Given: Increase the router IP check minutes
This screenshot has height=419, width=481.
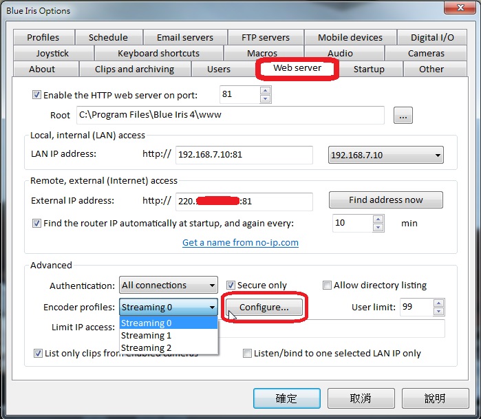Looking at the screenshot, I should [378, 219].
